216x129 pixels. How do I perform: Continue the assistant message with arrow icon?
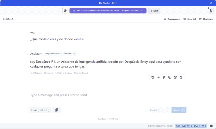(158, 77)
